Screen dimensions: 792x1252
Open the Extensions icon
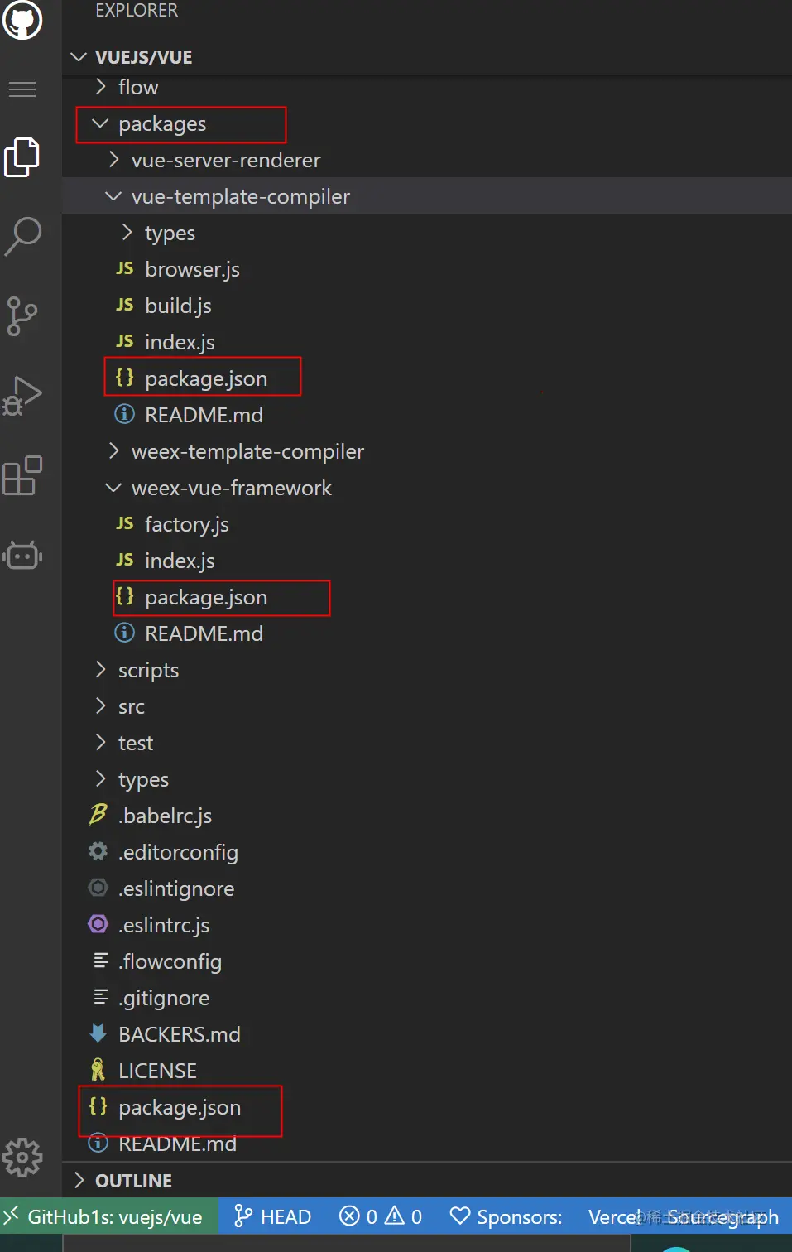22,476
